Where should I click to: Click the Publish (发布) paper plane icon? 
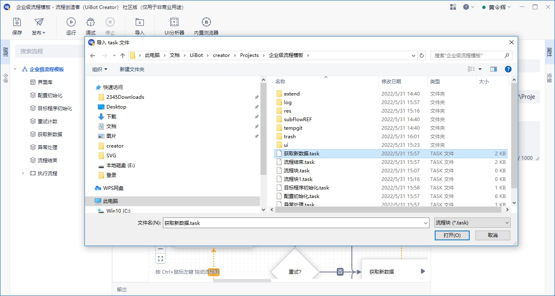pos(39,22)
